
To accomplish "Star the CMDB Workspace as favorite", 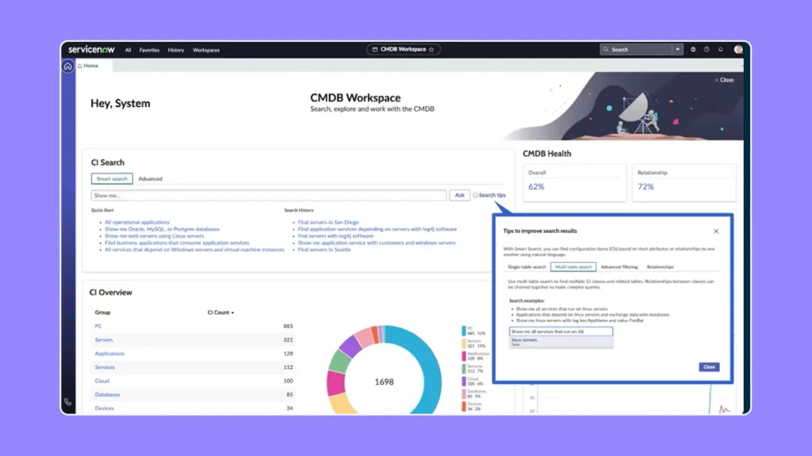I will pos(431,49).
